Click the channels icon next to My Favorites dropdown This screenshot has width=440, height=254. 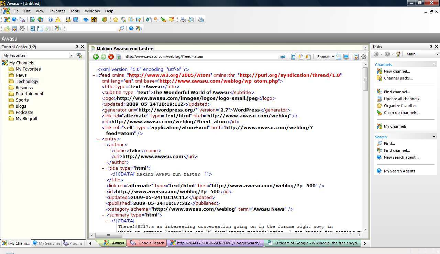coord(79,55)
